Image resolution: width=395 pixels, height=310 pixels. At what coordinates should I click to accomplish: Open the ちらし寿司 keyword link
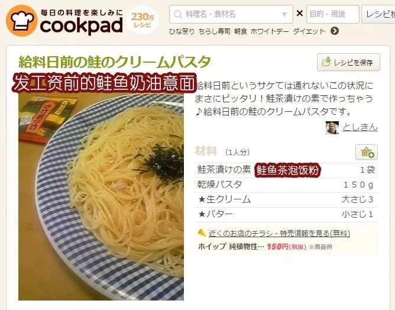click(215, 31)
